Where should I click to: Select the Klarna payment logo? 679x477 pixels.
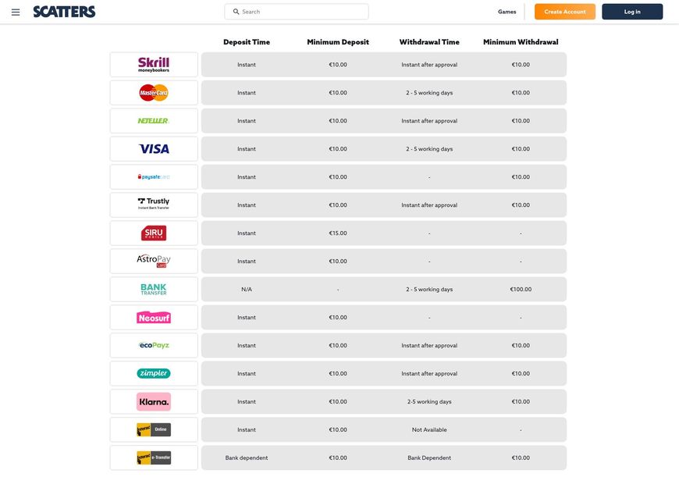tap(154, 401)
